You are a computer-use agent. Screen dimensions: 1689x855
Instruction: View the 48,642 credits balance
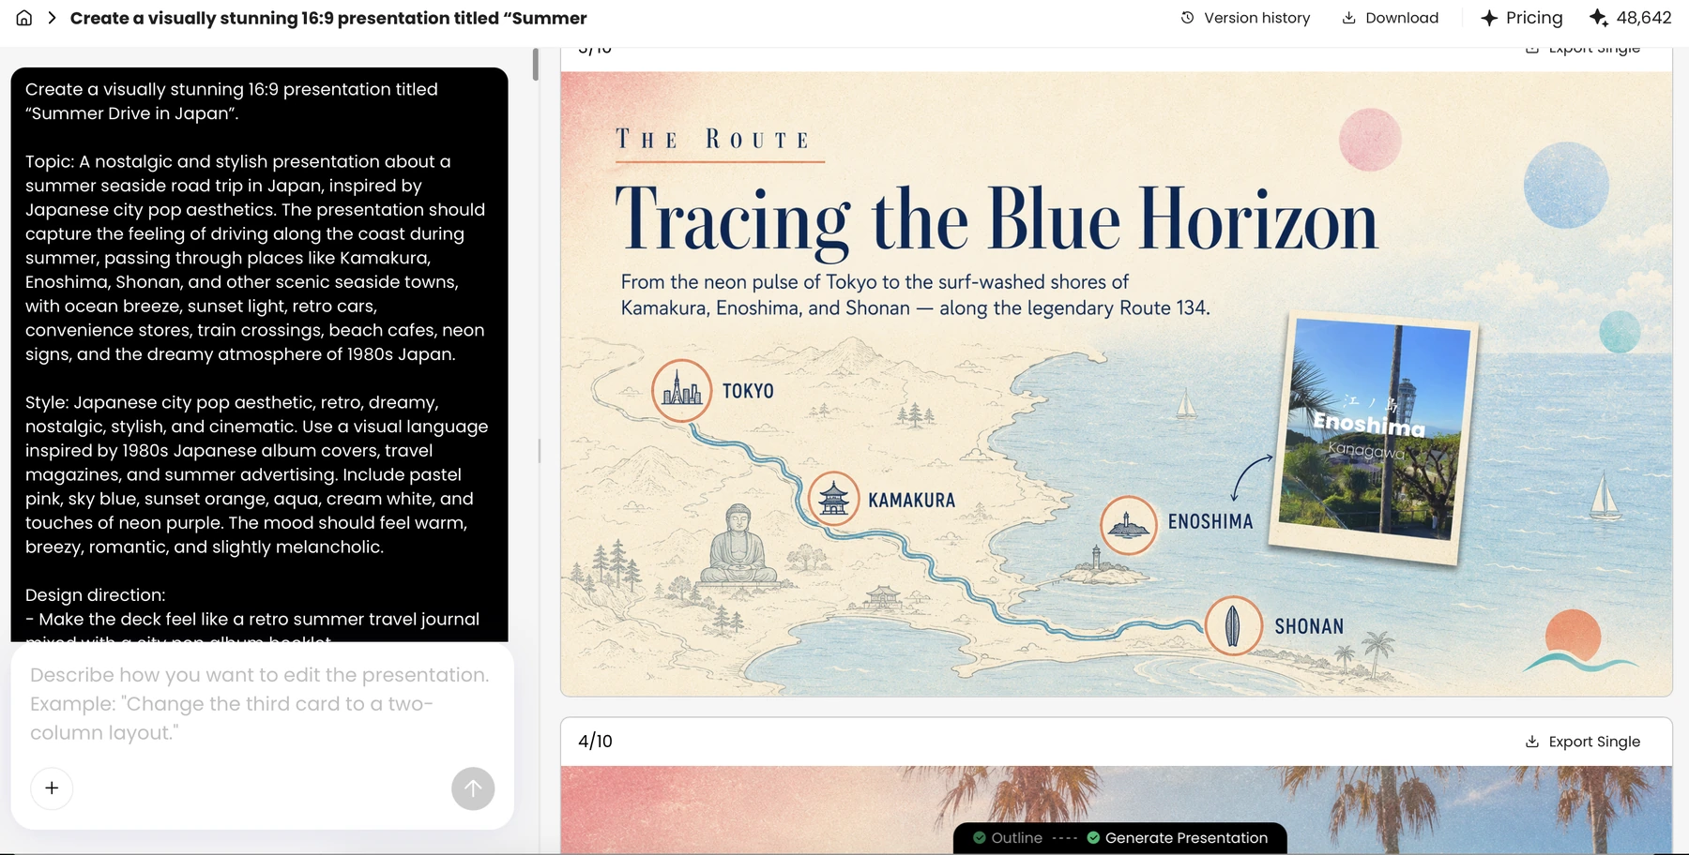(1631, 18)
